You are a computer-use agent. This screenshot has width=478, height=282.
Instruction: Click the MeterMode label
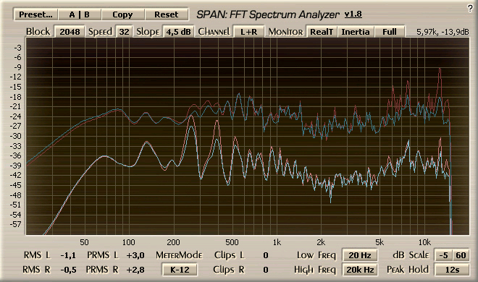pos(179,255)
